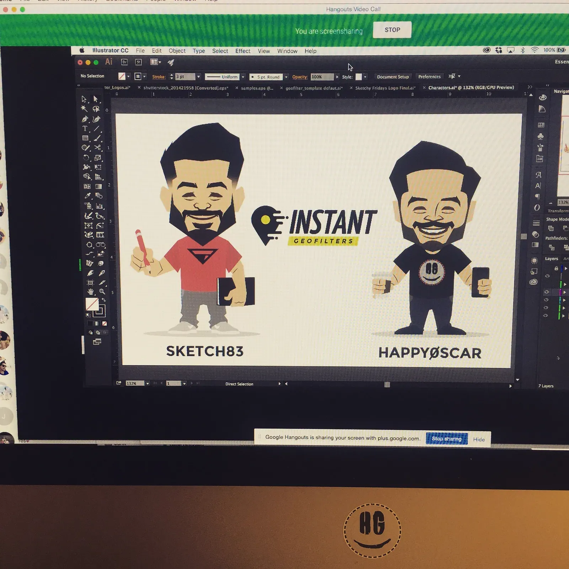Switch to Gradient fill mode in toolbox
Image resolution: width=569 pixels, height=569 pixels.
pyautogui.click(x=97, y=324)
